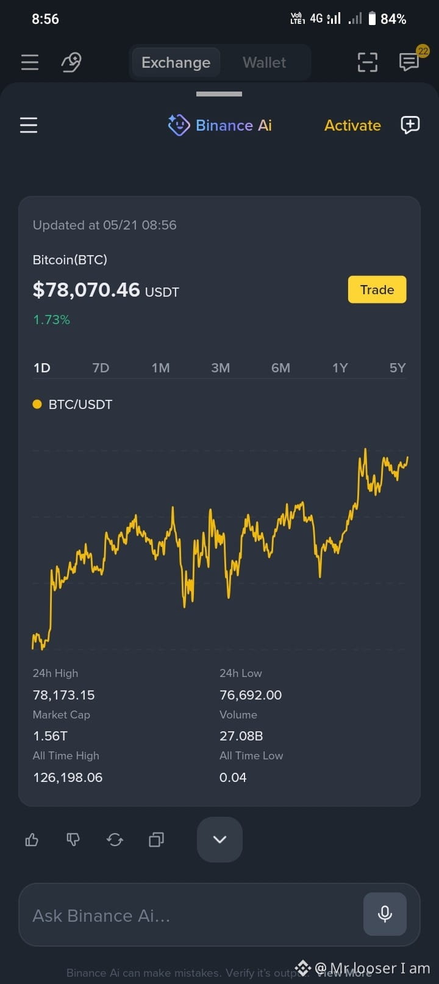439x984 pixels.
Task: Toggle BTC/USDT chart series legend
Action: tap(73, 404)
